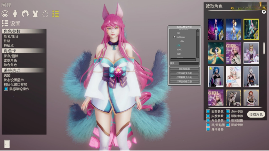Click the heart icon in character panel
Image resolution: width=269 pixels, height=151 pixels.
[x=264, y=12]
